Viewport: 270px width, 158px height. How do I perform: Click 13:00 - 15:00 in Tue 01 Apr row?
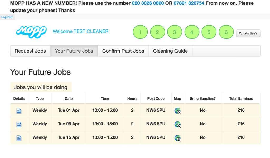pos(105,110)
